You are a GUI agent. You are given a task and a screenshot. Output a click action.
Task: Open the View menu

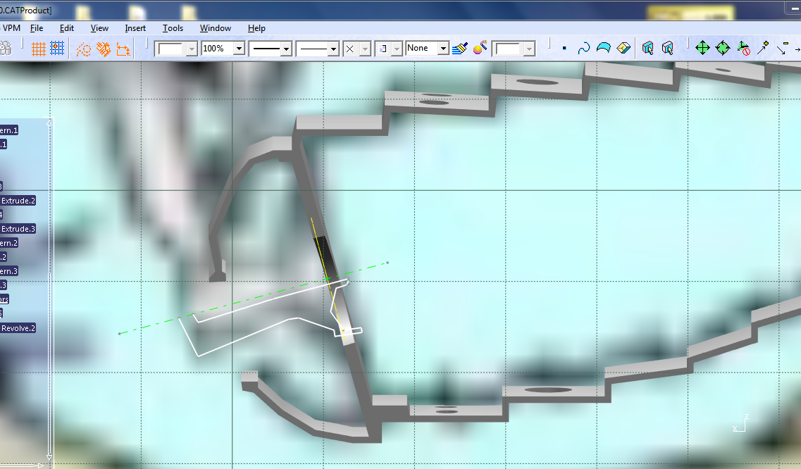point(99,28)
